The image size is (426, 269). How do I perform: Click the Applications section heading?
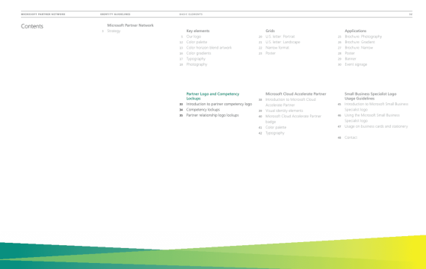pyautogui.click(x=355, y=31)
